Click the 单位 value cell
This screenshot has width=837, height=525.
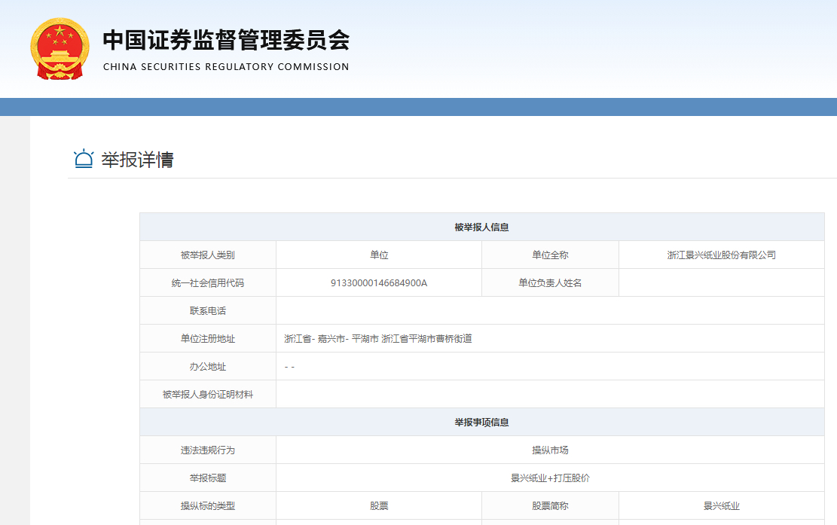379,255
